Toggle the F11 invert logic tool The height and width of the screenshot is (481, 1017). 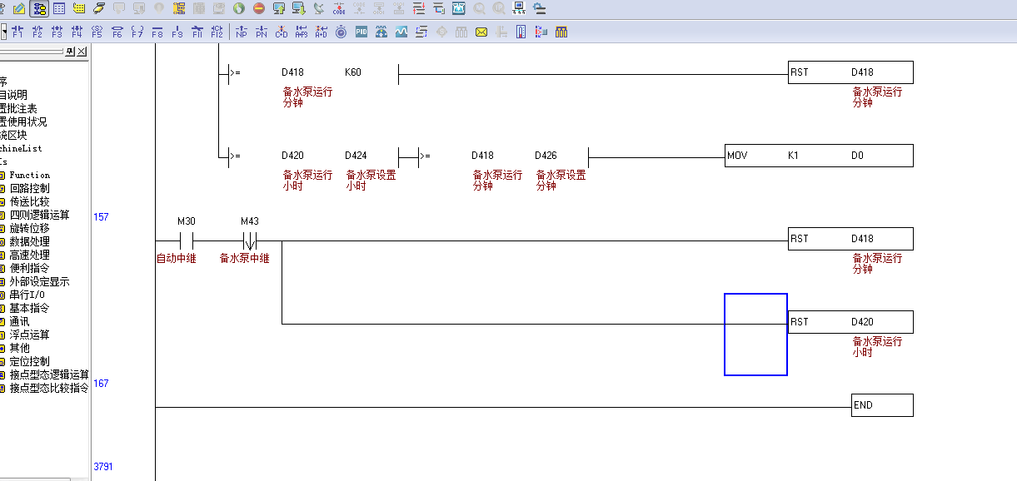coord(197,32)
